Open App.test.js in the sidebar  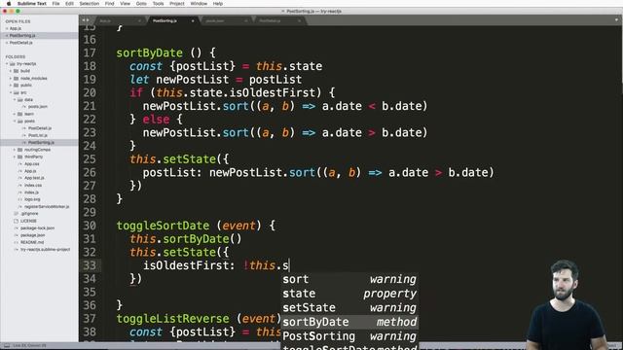(x=34, y=178)
